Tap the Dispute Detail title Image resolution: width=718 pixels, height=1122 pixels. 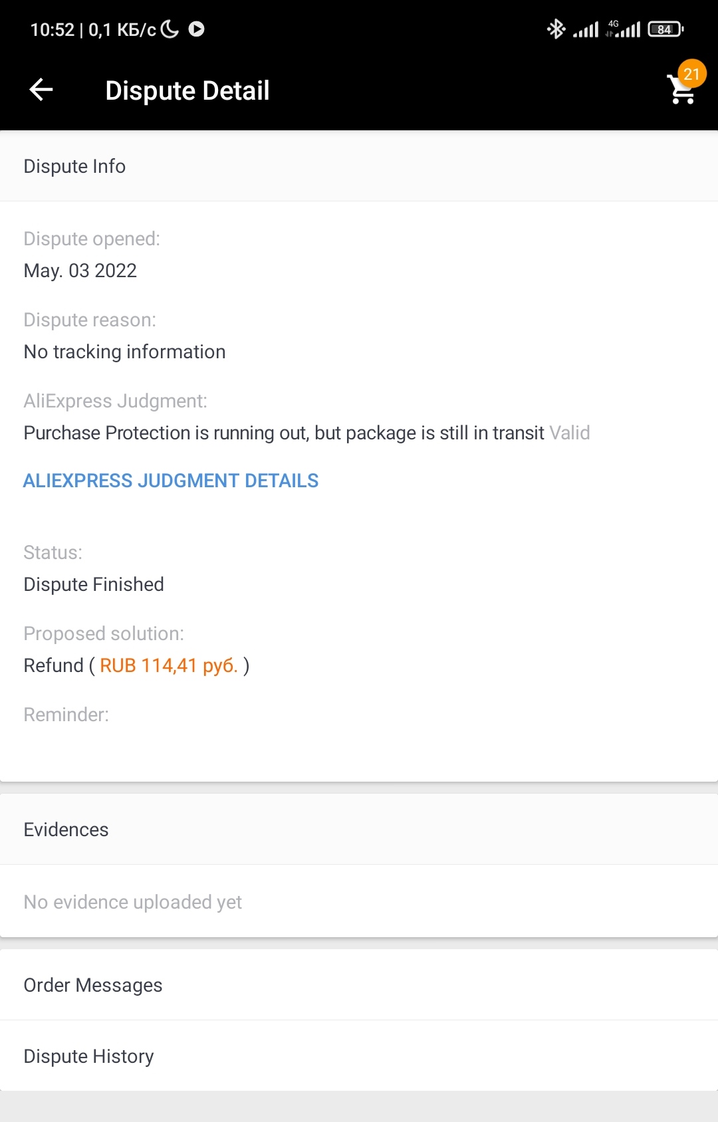[187, 90]
